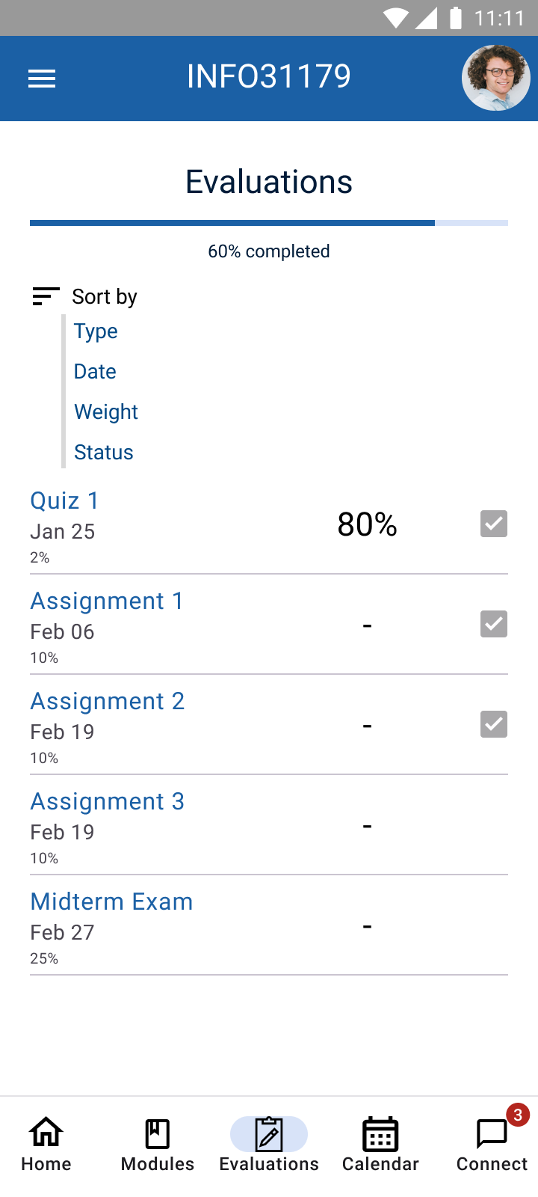Tap the user profile avatar
This screenshot has width=538, height=1197.
[x=495, y=78]
